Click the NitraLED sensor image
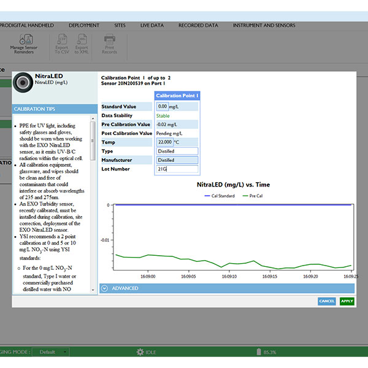Screen dimensions: 368x368 coord(23,82)
